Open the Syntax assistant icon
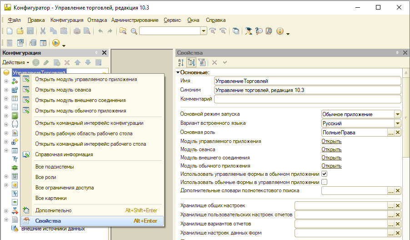 [248, 31]
